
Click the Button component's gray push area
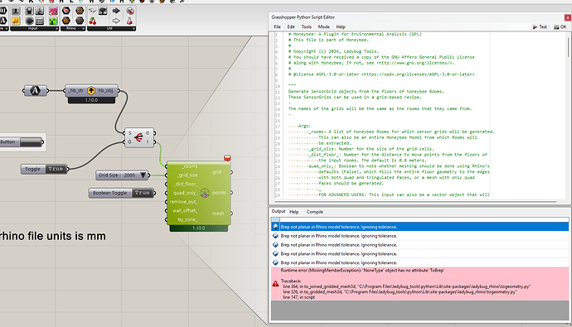click(x=31, y=142)
